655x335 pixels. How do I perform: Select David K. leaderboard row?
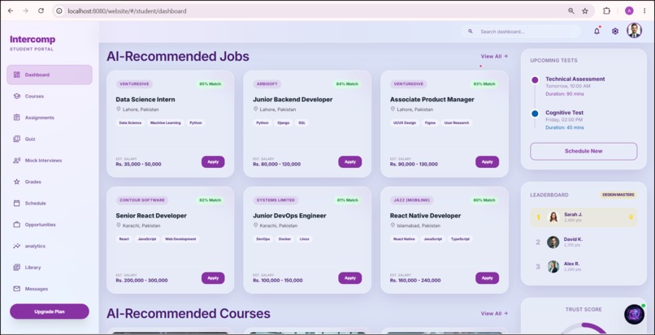click(583, 242)
